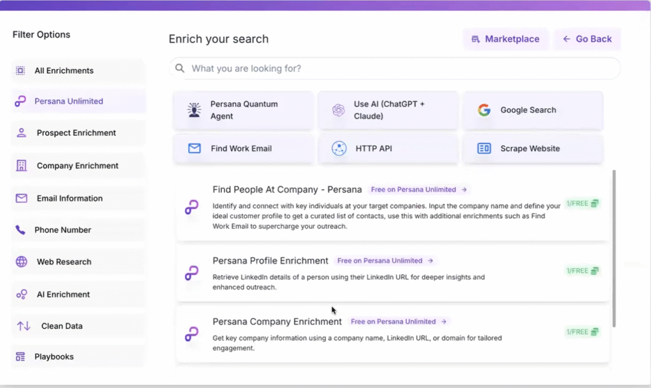Screen dimensions: 651x388
Task: Click Free on Persana Unlimited link for Find People
Action: (x=418, y=189)
